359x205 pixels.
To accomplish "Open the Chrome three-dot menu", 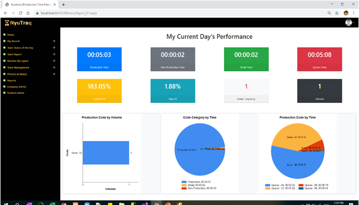I will coord(353,13).
